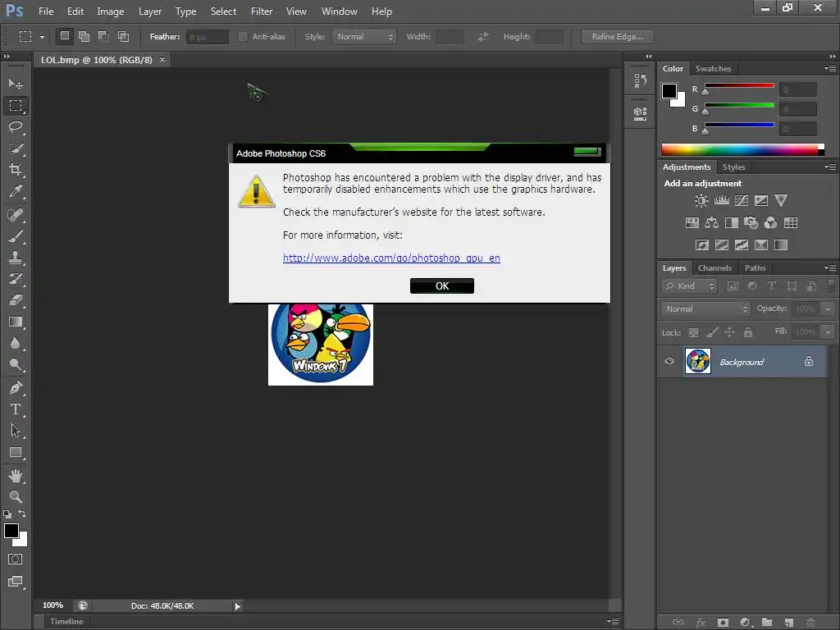Screen dimensions: 840x630
Task: Click the Refine Edge button
Action: click(617, 36)
